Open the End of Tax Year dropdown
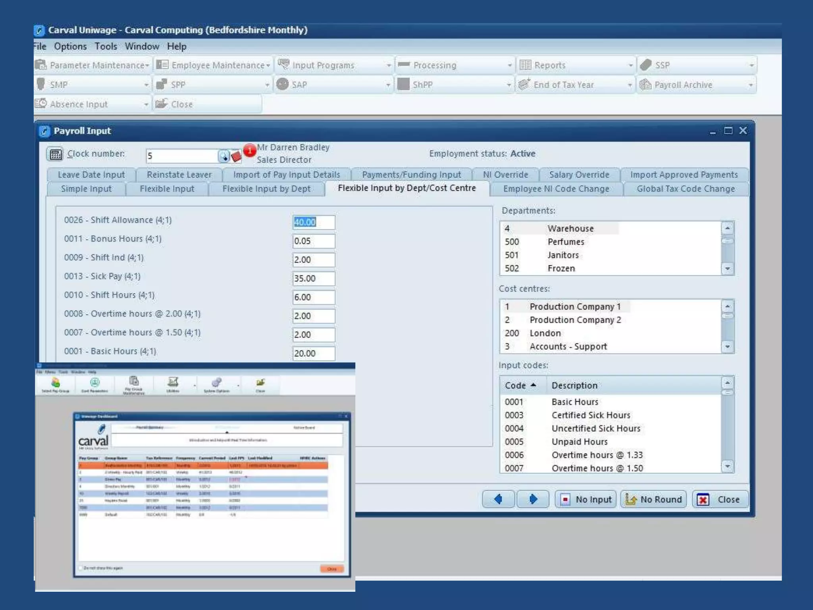The width and height of the screenshot is (813, 610). 630,85
